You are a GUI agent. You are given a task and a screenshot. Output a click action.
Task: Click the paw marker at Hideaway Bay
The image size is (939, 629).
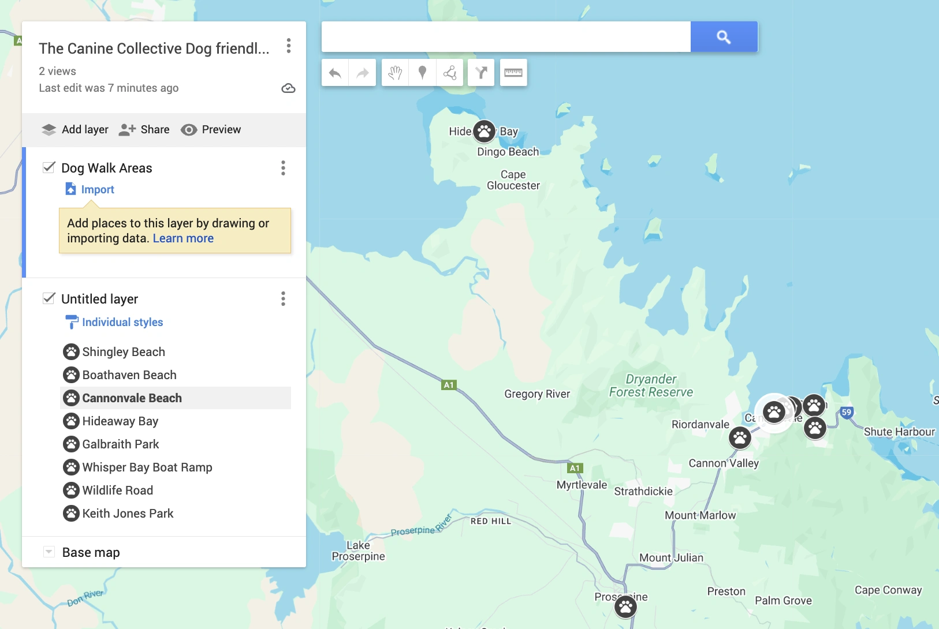(485, 132)
